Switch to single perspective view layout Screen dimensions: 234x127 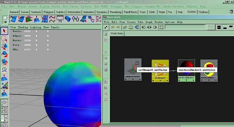pyautogui.click(x=4, y=103)
